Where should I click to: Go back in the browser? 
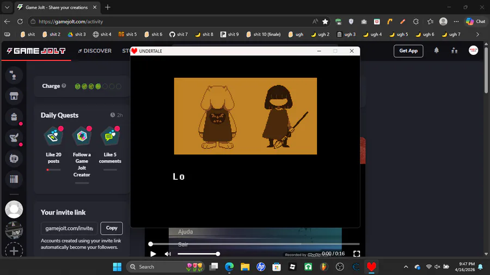click(7, 22)
